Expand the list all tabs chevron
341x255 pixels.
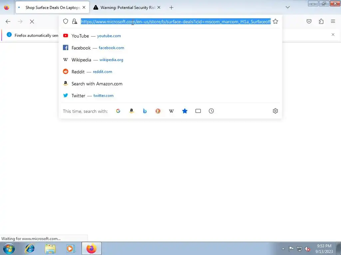288,7
